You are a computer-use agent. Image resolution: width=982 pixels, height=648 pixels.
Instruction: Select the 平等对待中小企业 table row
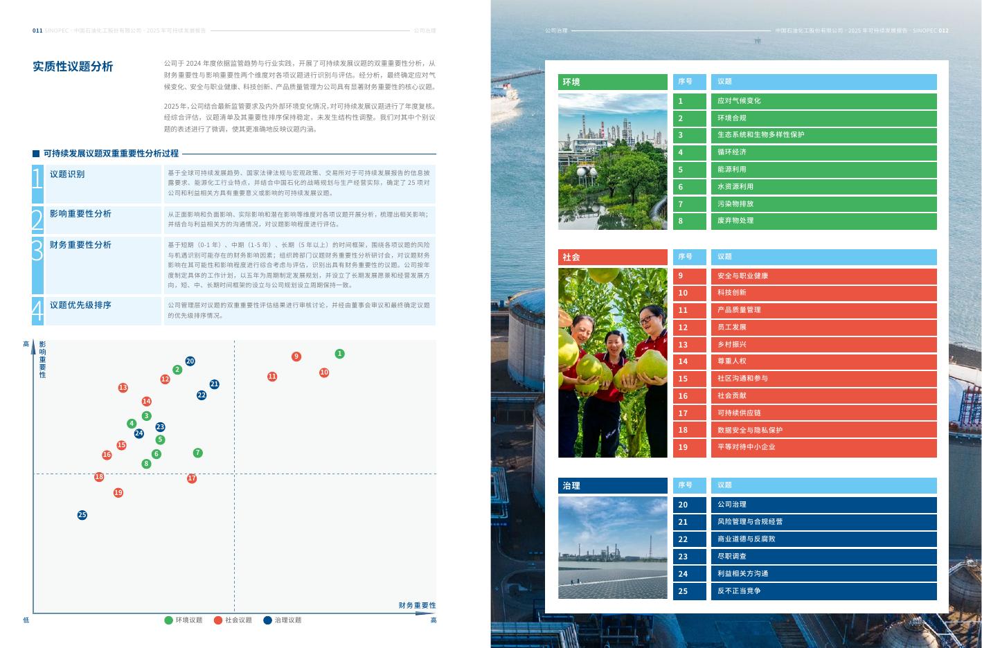point(805,447)
